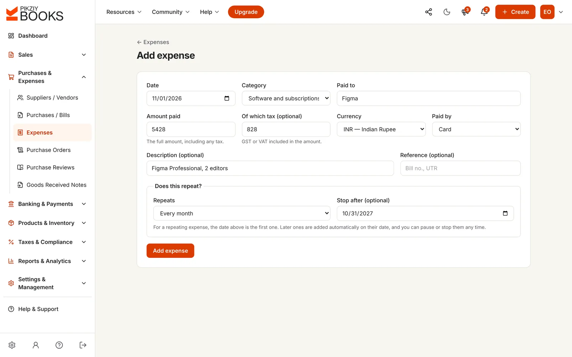This screenshot has height=357, width=572.
Task: Go back to Expenses link
Action: coord(153,42)
